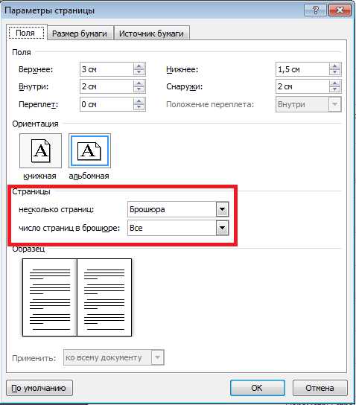Image resolution: width=356 pixels, height=405 pixels.
Task: Click the help question mark icon
Action: point(315,10)
